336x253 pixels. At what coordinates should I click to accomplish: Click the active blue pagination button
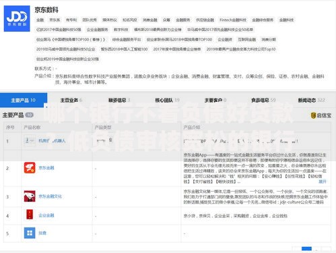click(x=306, y=248)
